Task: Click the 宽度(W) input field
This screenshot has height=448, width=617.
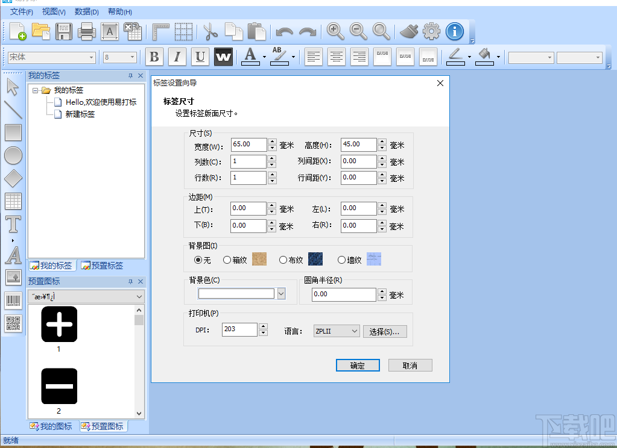Action: click(x=248, y=145)
